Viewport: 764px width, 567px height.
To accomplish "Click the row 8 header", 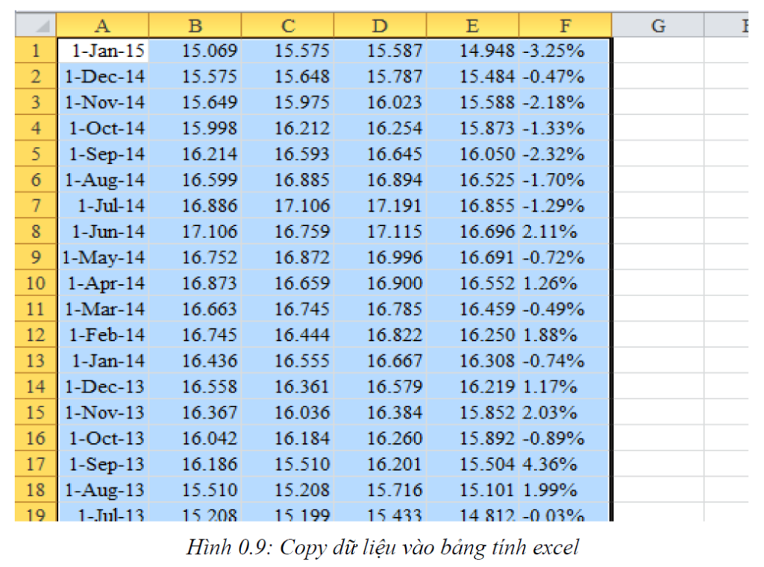I will [x=36, y=232].
